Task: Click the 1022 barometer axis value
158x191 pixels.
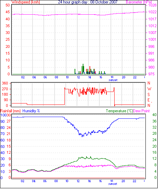Action: 152,12
